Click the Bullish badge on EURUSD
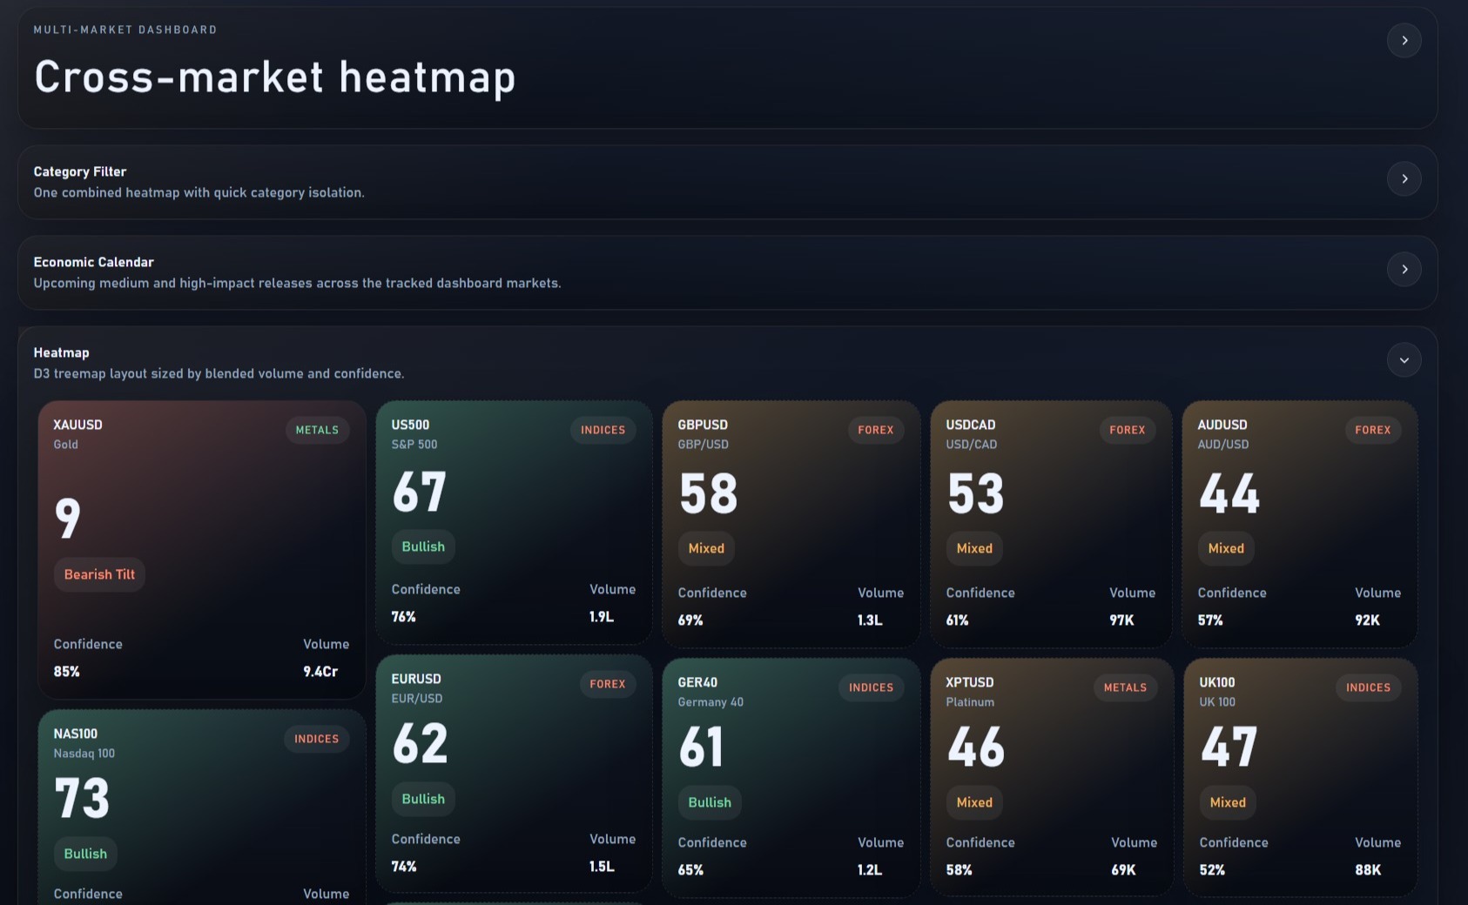 click(423, 799)
